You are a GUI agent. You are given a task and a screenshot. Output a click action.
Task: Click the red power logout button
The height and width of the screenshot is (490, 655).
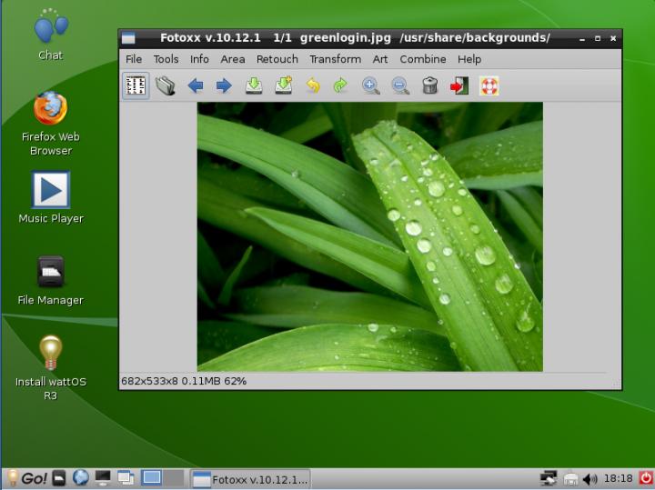[x=646, y=478]
